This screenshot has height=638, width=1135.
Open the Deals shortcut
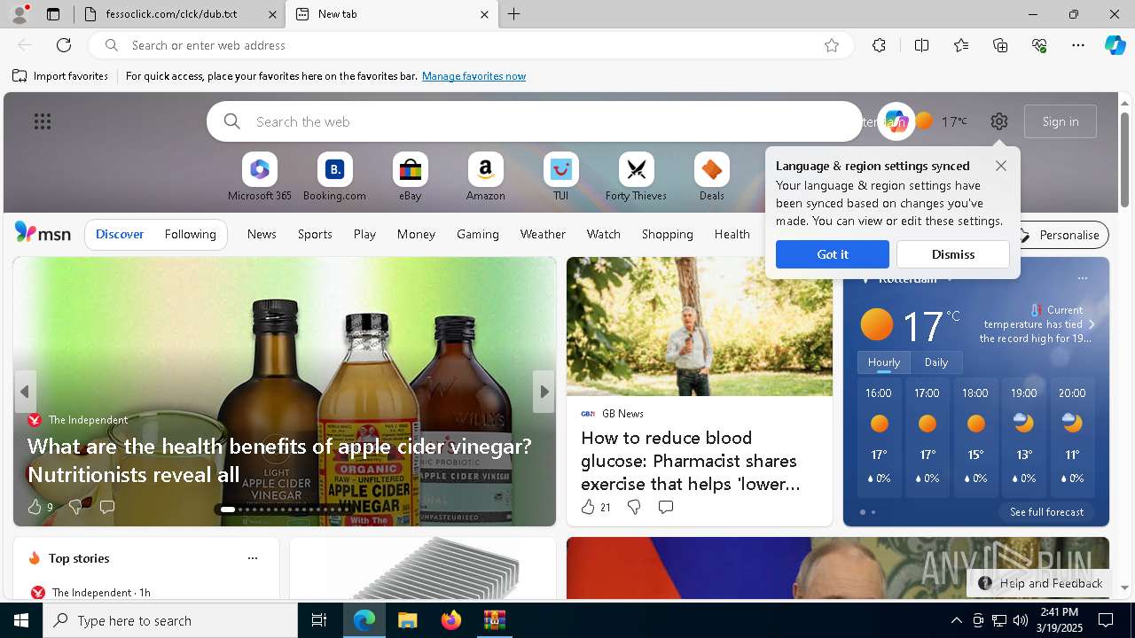click(x=711, y=177)
